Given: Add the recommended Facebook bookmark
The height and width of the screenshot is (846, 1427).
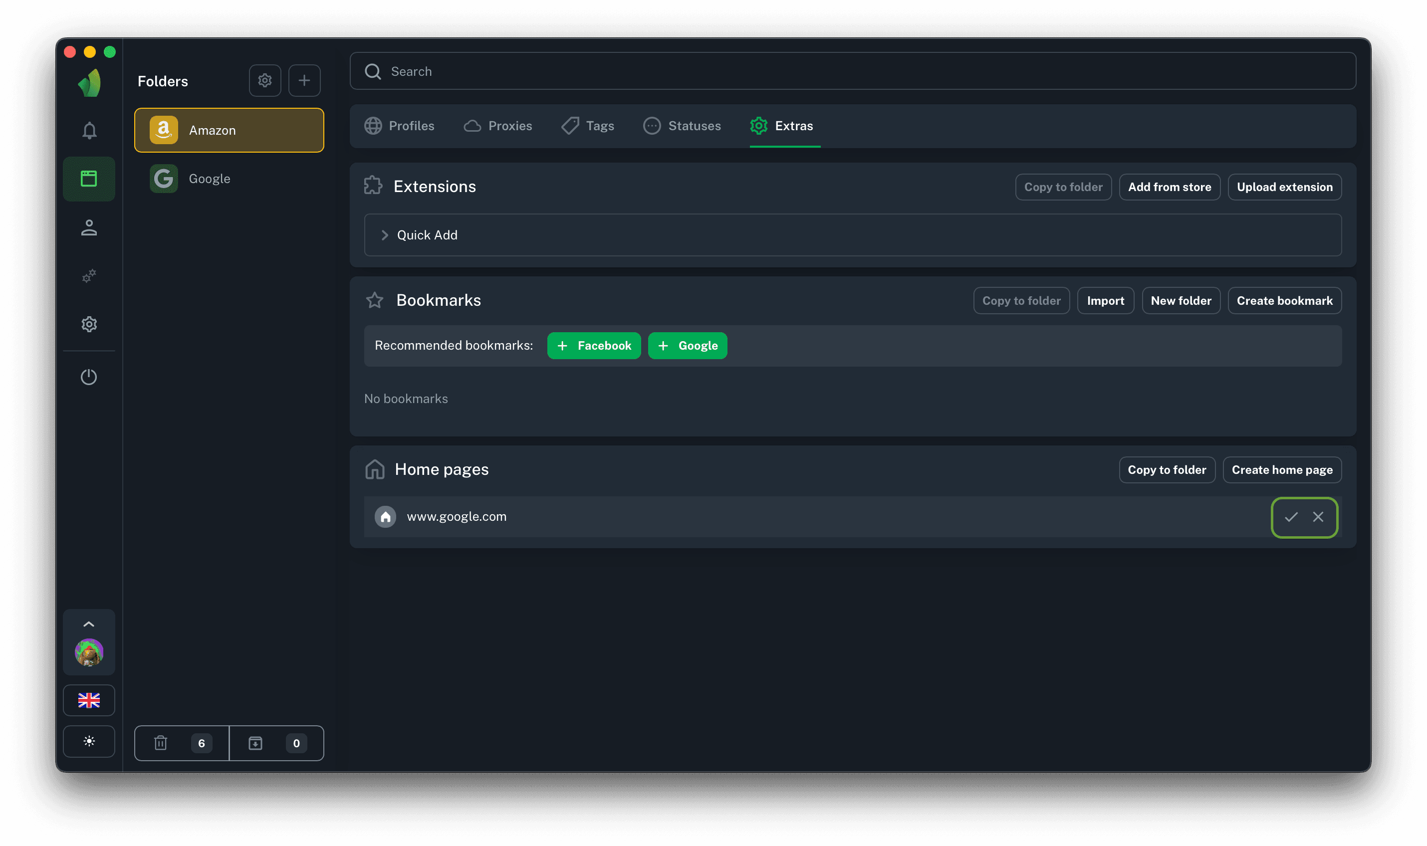Looking at the screenshot, I should click(593, 346).
